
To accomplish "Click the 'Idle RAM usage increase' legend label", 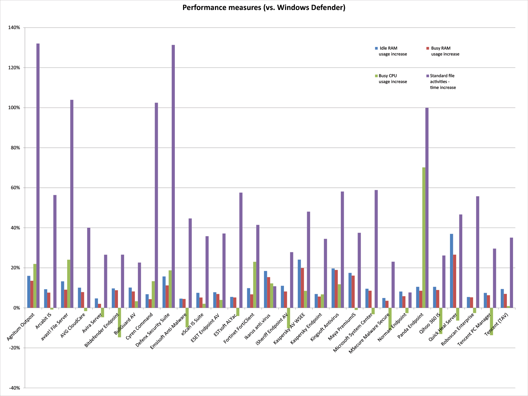I will (x=393, y=51).
